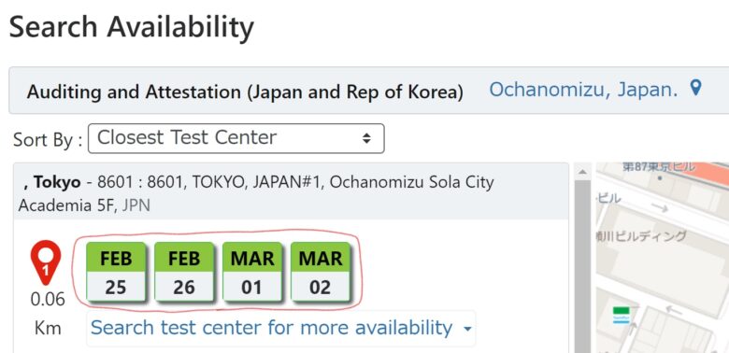Click Search test center for more availability
The width and height of the screenshot is (729, 353).
coord(272,328)
